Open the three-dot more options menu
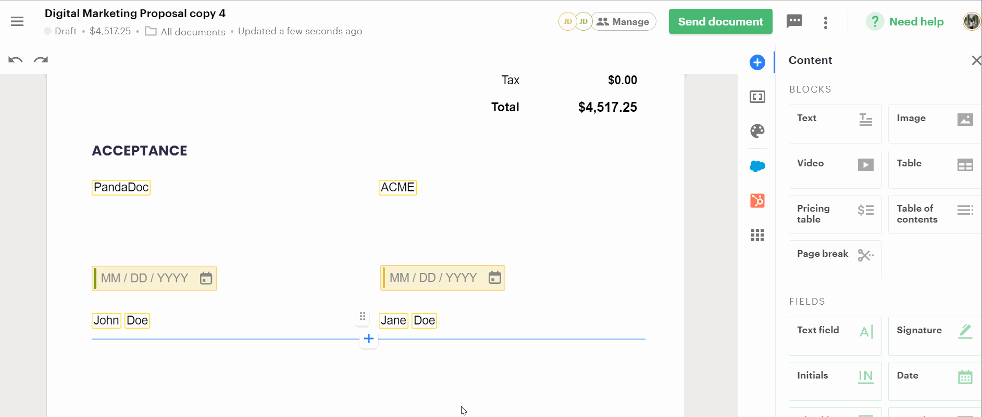This screenshot has width=982, height=417. tap(825, 22)
